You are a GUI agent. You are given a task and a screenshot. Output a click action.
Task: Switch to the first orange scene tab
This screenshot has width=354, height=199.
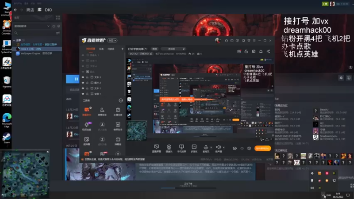point(91,49)
